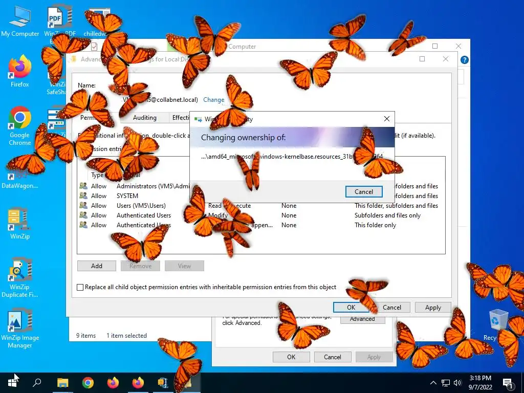
Task: Click the group icon on Users (VM5\Users) row
Action: coord(83,205)
